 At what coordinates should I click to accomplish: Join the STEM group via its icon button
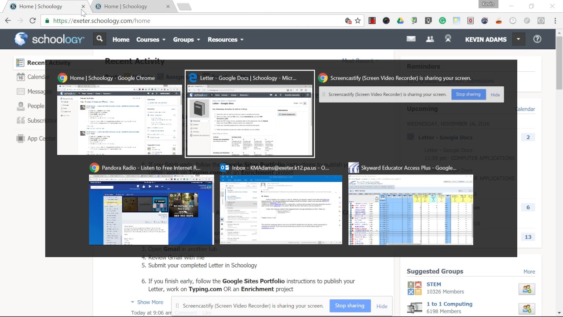pos(527,289)
